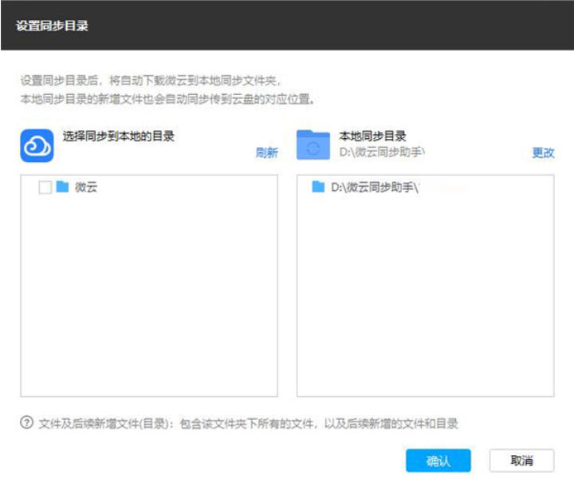Click the local sync folder icon
574x479 pixels.
click(x=313, y=145)
